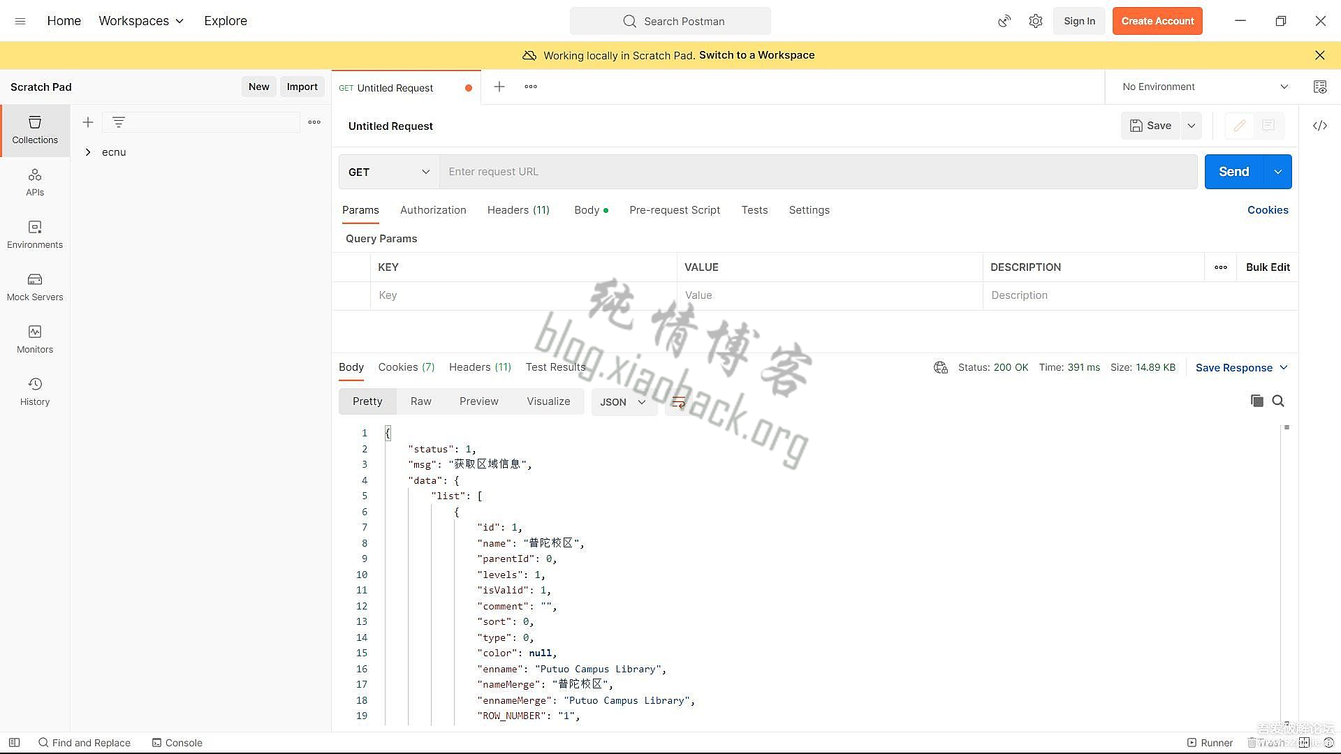Dismiss the Scratch Pad banner
1341x754 pixels.
coord(1320,55)
